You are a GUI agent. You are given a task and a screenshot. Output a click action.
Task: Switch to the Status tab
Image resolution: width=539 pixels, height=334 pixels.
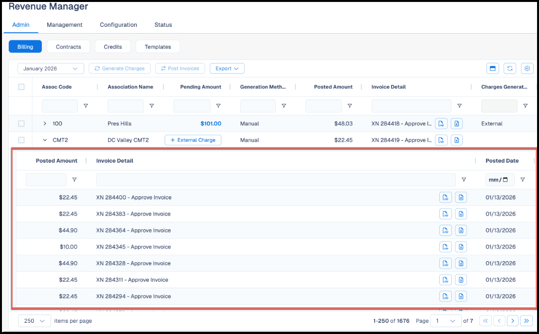pos(163,25)
